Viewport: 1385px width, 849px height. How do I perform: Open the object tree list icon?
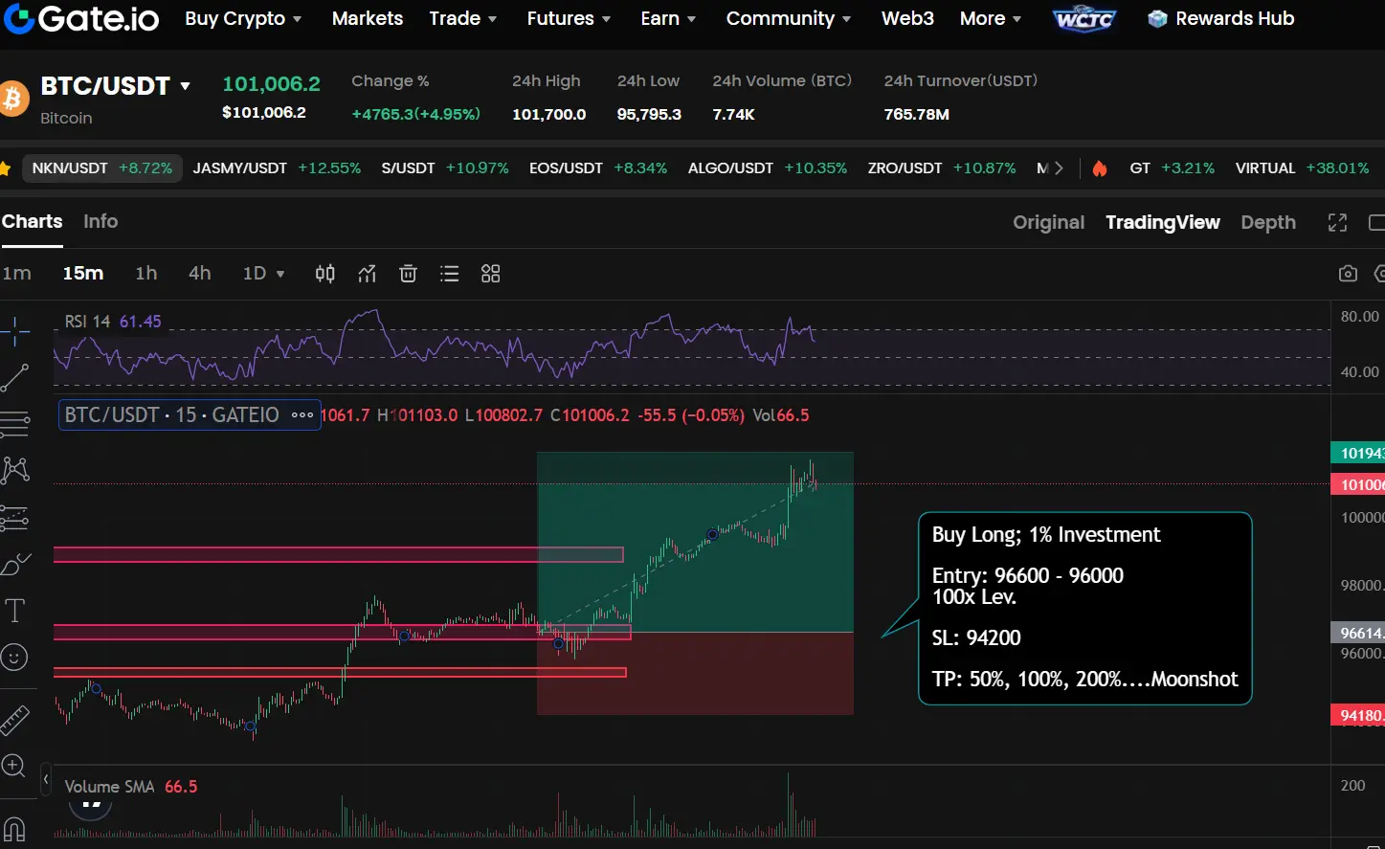coord(449,274)
